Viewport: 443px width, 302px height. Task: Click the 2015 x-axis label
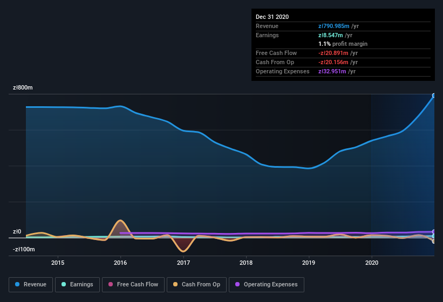pos(58,263)
